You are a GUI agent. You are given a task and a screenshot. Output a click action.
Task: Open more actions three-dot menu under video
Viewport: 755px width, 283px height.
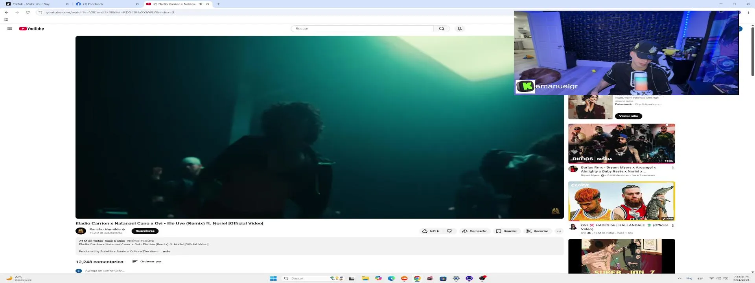click(x=559, y=231)
